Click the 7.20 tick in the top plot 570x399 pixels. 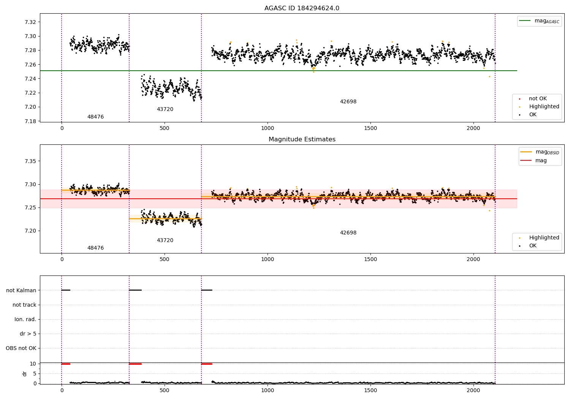tap(30, 107)
